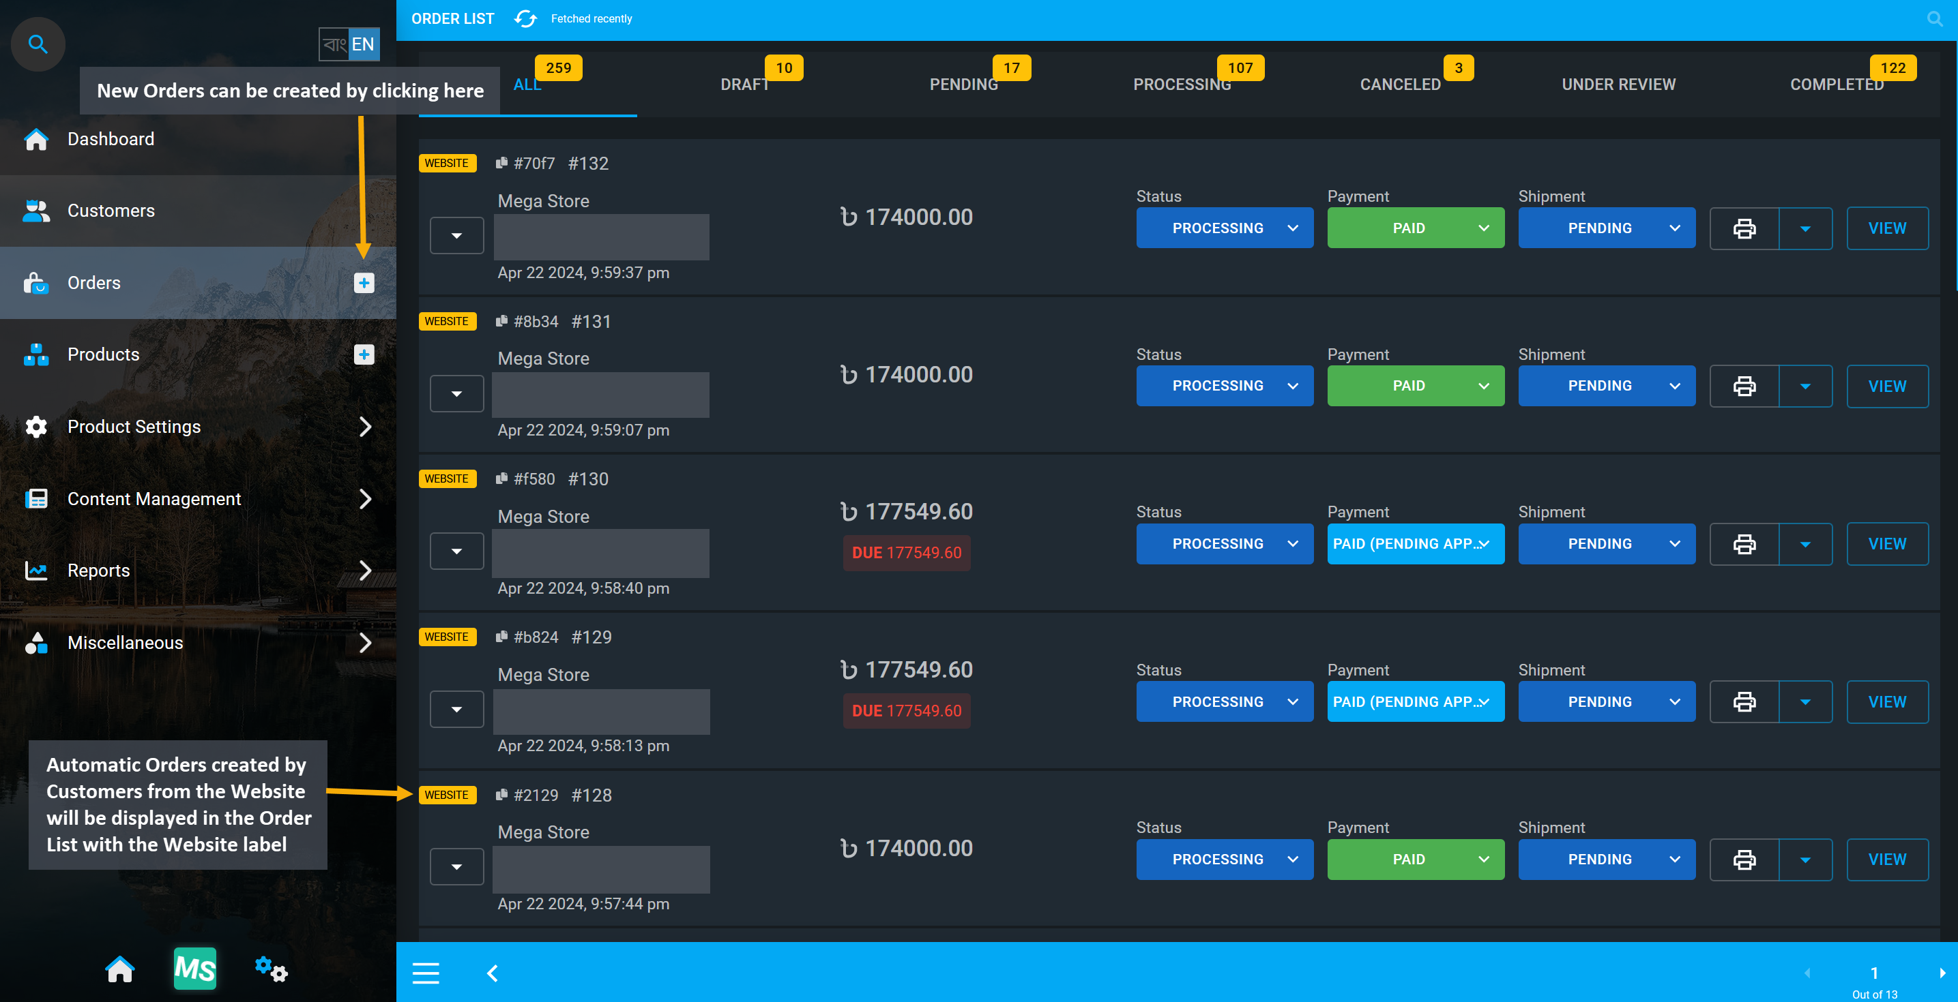Click the print icon for order #132
The width and height of the screenshot is (1958, 1002).
pyautogui.click(x=1743, y=228)
